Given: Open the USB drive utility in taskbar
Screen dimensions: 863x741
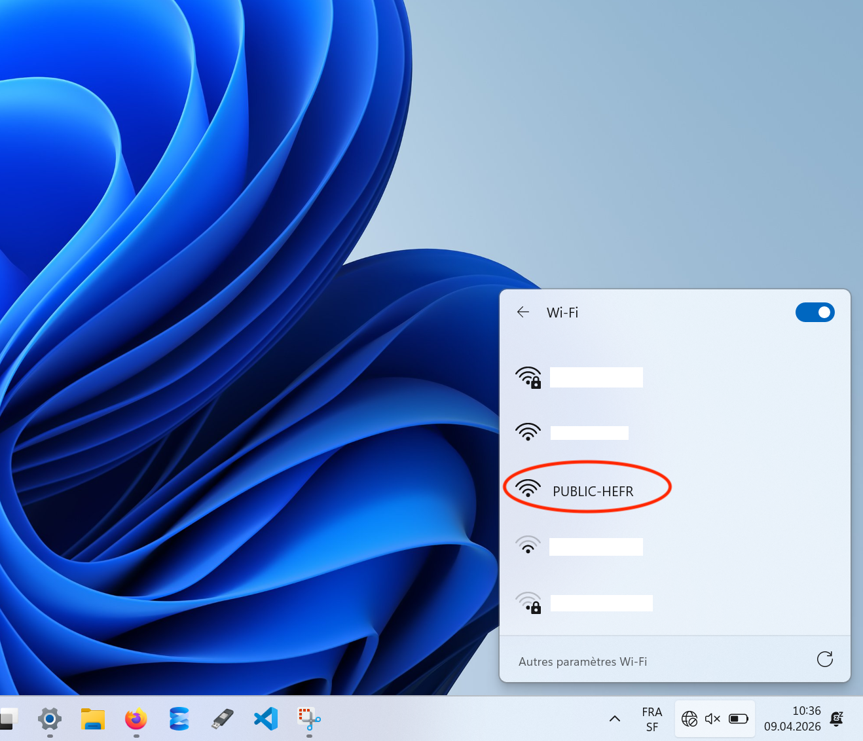Looking at the screenshot, I should click(223, 719).
